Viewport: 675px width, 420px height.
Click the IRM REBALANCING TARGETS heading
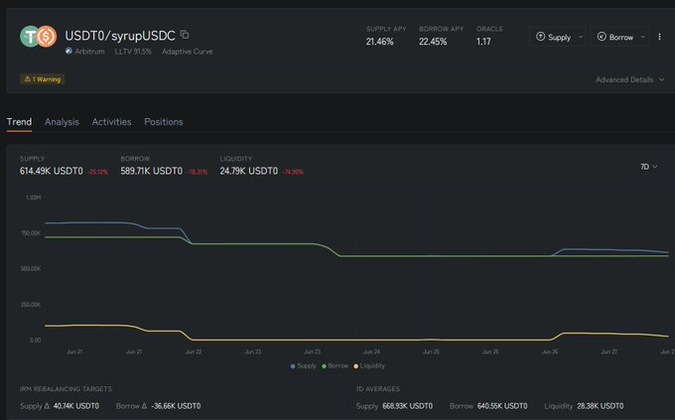66,388
